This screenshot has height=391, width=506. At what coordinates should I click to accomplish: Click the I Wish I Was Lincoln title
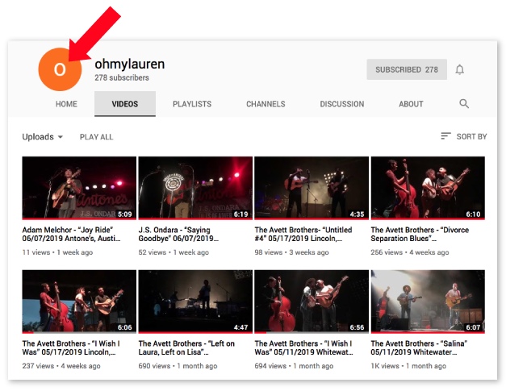pos(71,347)
